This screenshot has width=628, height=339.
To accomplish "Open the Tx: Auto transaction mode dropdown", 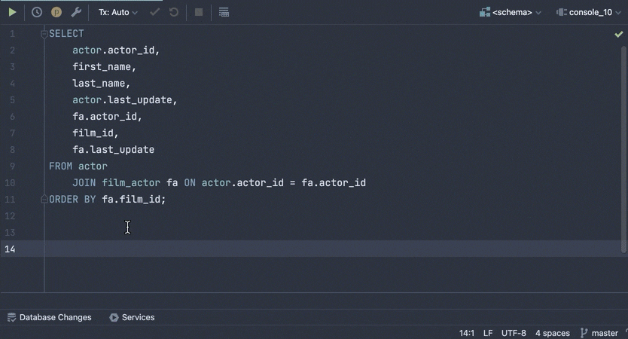I will coord(118,12).
